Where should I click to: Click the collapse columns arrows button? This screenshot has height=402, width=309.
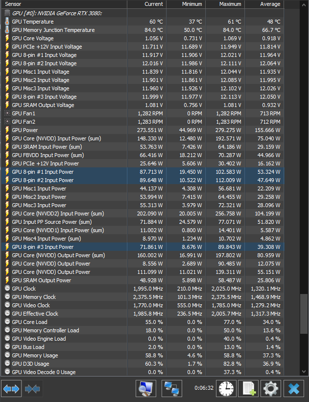point(32,389)
